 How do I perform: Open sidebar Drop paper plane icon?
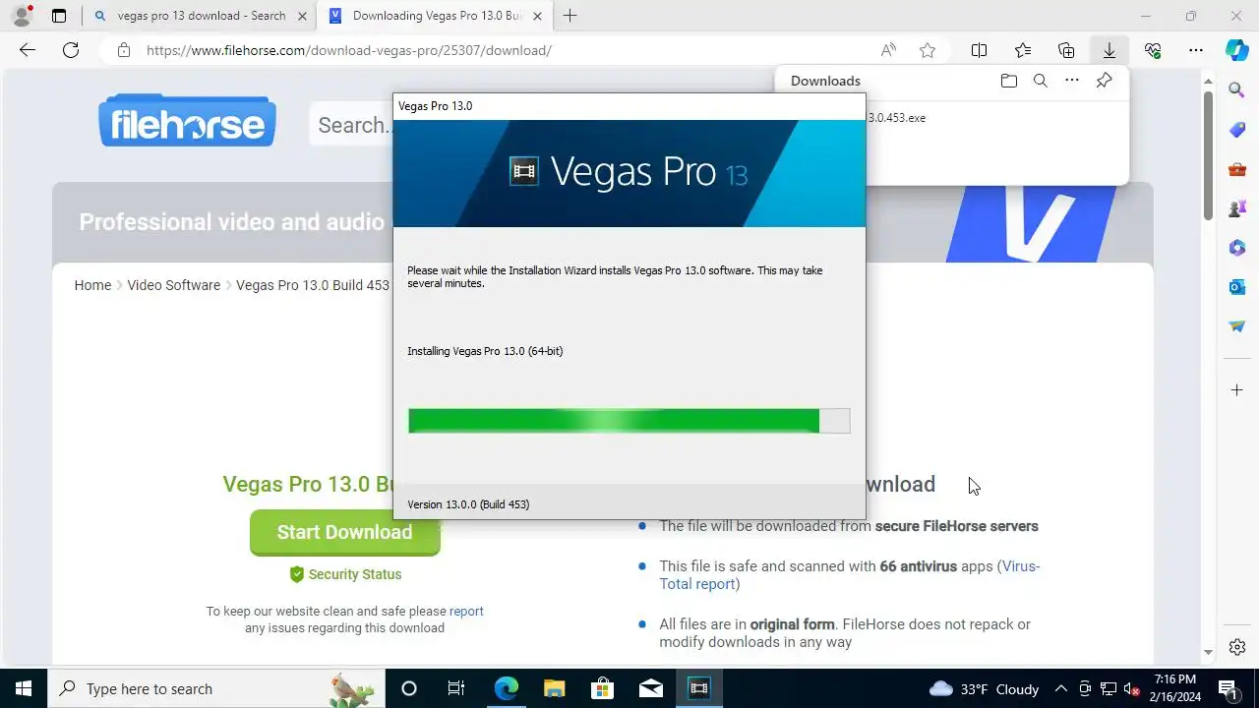[1237, 326]
